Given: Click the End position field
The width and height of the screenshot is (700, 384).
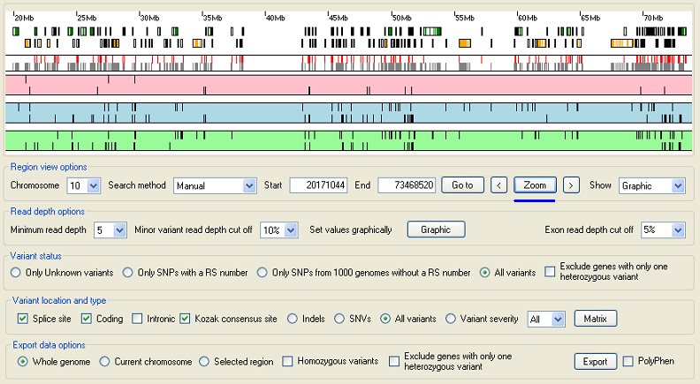Looking at the screenshot, I should 407,185.
